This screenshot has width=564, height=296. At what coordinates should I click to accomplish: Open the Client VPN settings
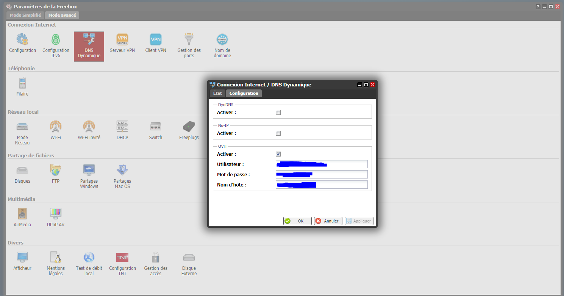(x=156, y=43)
